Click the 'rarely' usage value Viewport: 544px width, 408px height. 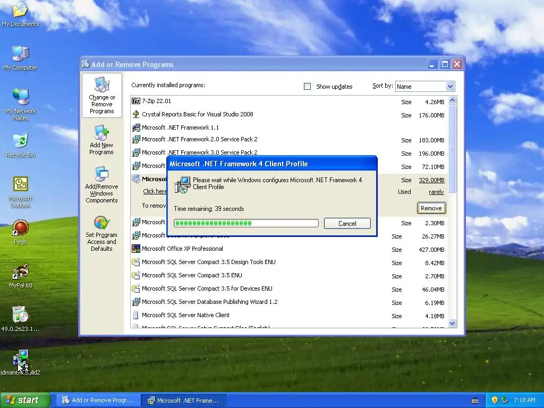[436, 192]
